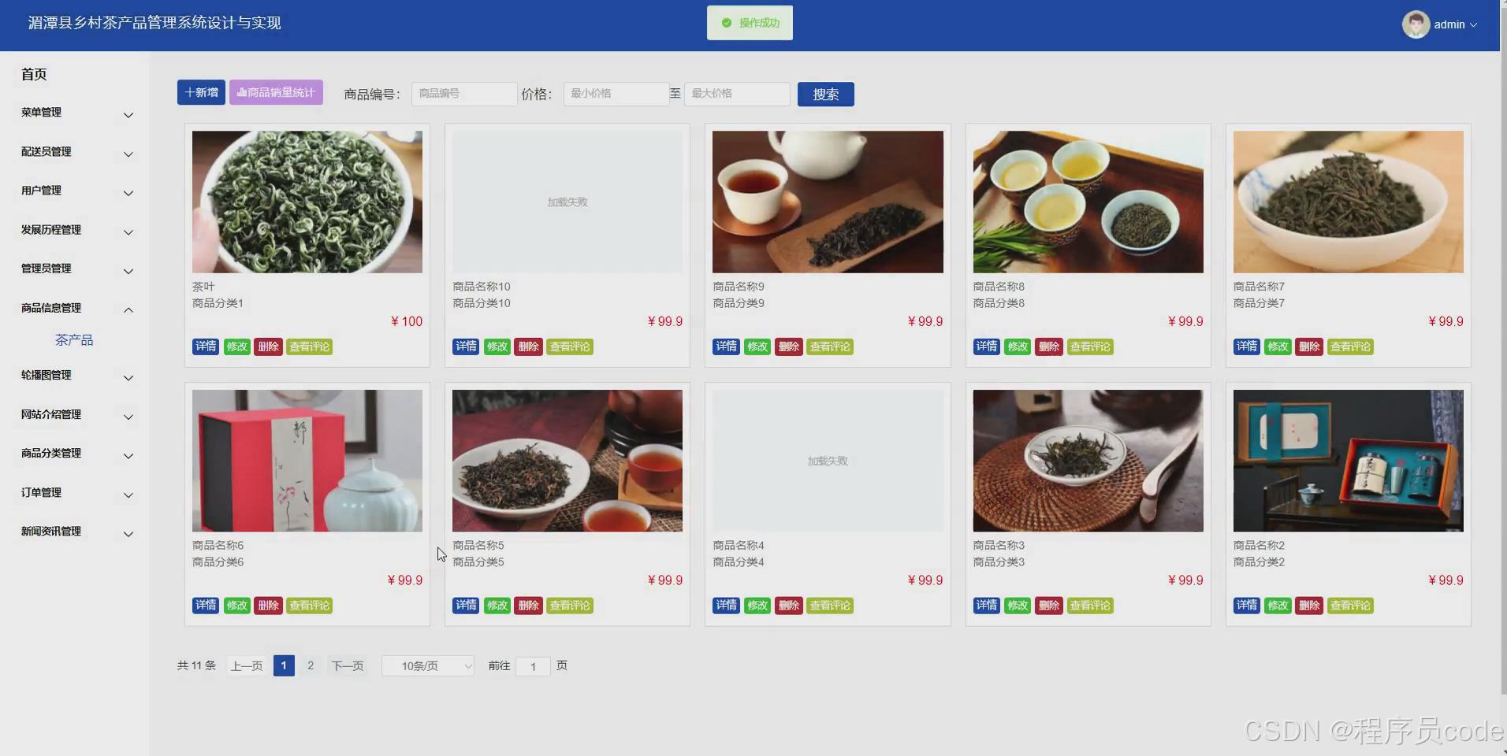Click 查看评论 for 商品名称9
1507x756 pixels.
click(829, 346)
